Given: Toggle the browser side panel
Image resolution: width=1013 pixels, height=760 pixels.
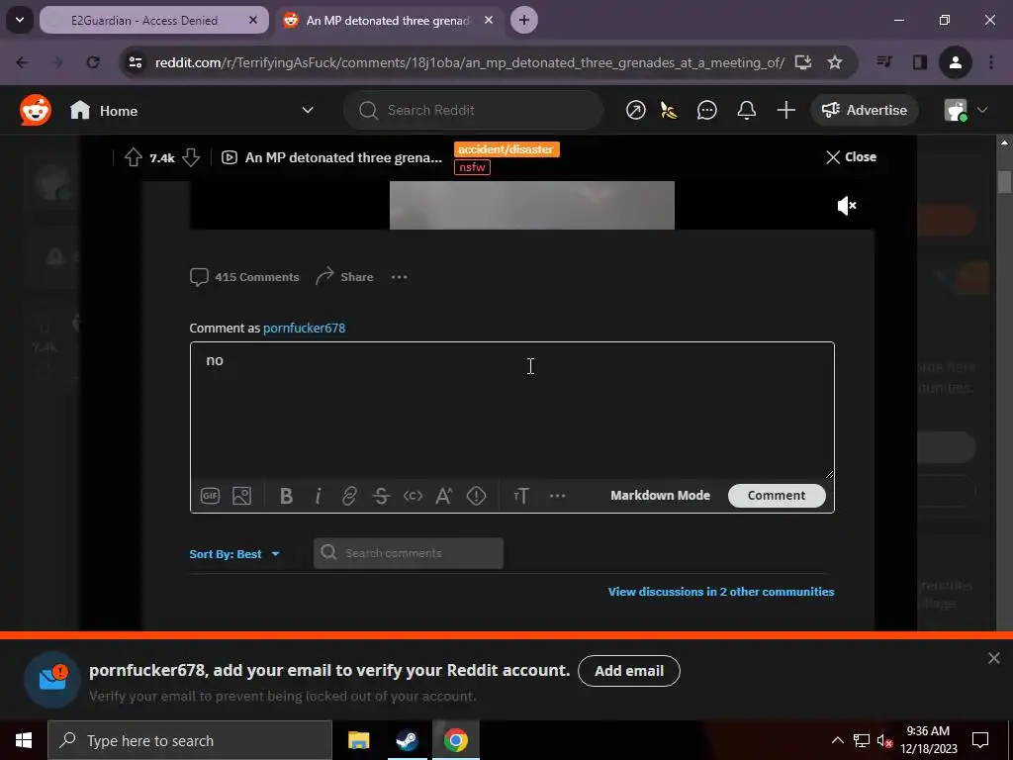Looking at the screenshot, I should [x=919, y=62].
